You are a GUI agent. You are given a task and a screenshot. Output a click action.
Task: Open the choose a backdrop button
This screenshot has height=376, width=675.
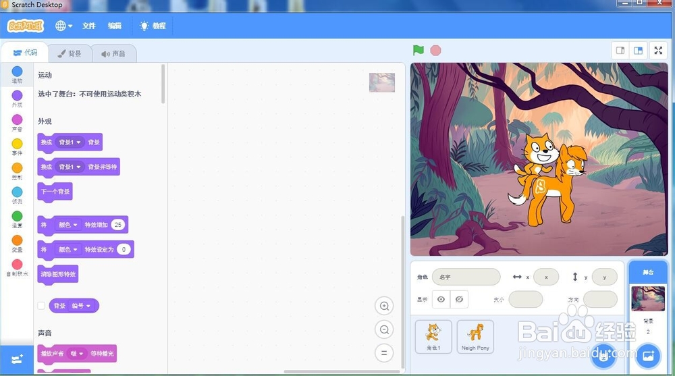(x=648, y=356)
